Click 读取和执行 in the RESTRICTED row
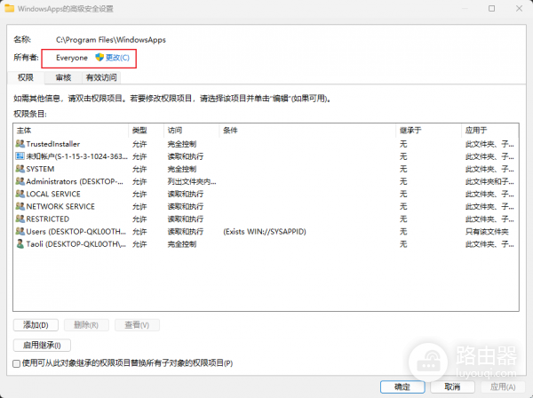Screen dimensions: 533x398 [x=186, y=219]
